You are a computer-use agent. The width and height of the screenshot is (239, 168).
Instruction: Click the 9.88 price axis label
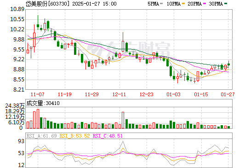(19, 40)
